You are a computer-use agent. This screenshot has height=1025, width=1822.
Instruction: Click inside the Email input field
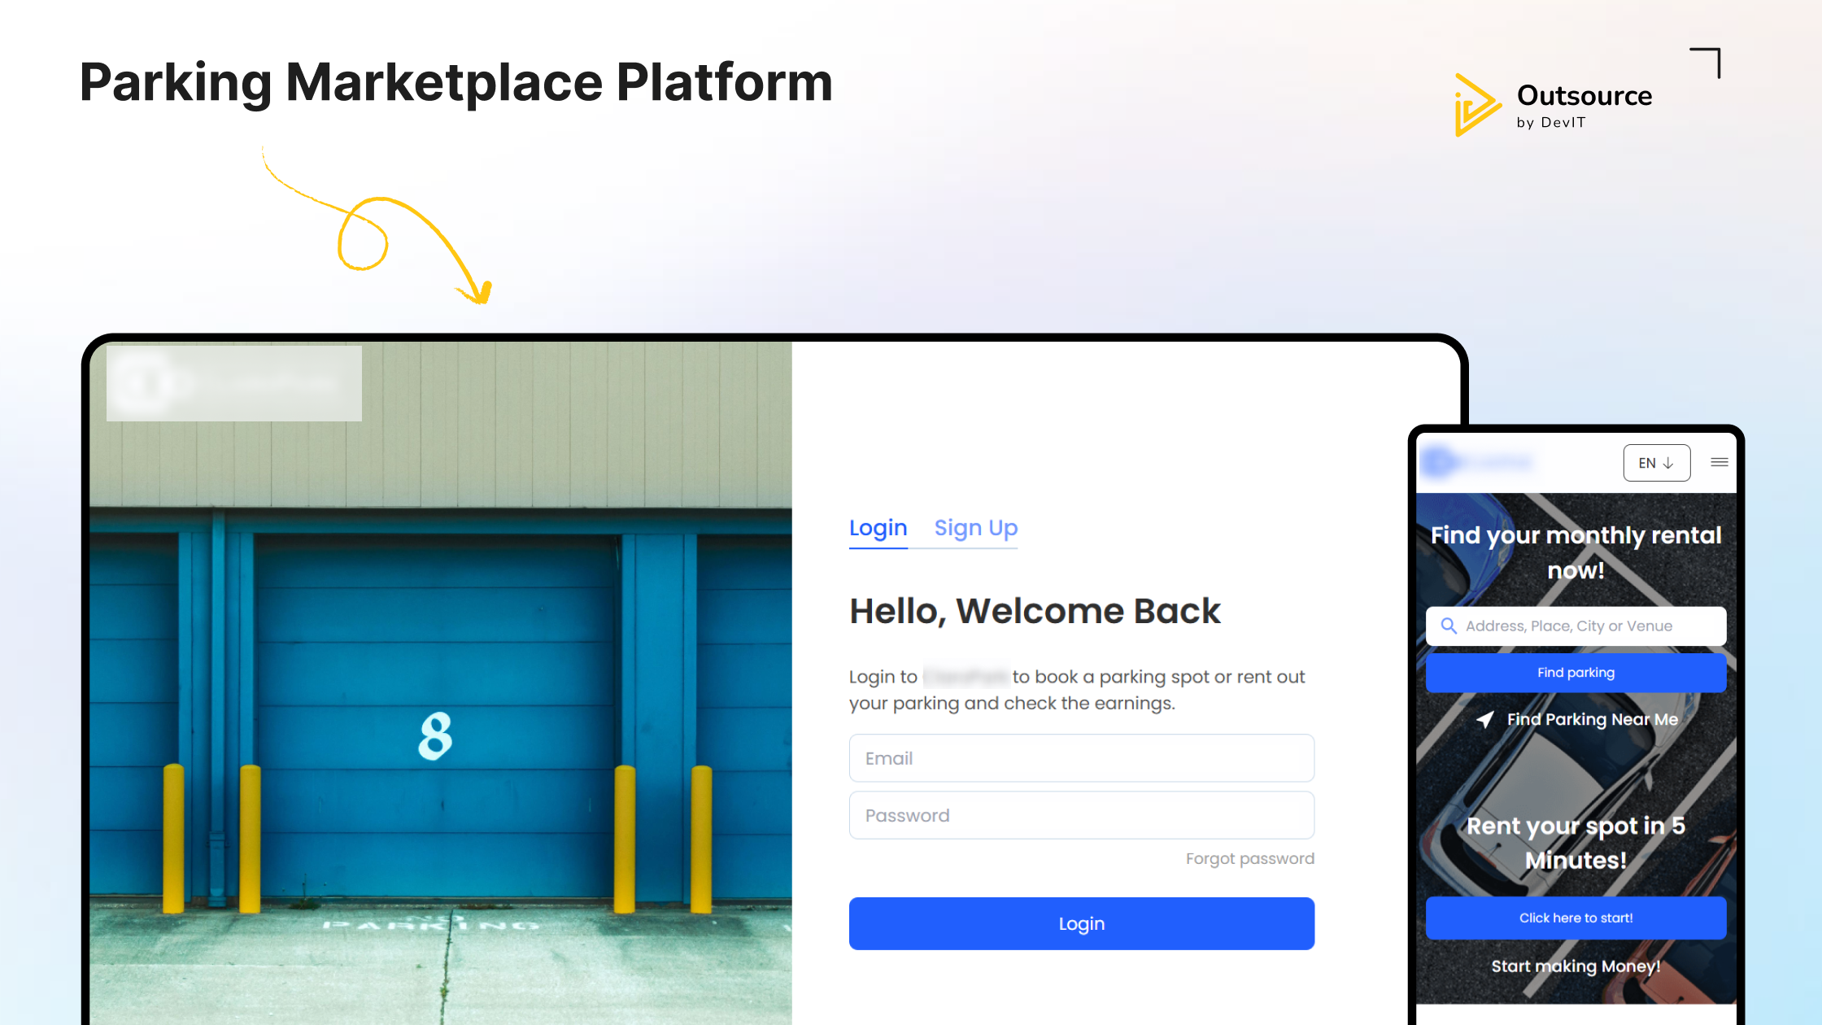pos(1081,757)
